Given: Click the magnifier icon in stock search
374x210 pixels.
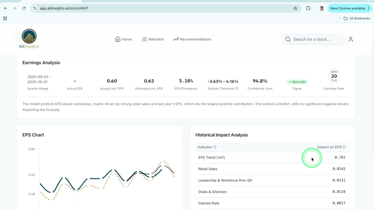Looking at the screenshot, I should (x=288, y=39).
